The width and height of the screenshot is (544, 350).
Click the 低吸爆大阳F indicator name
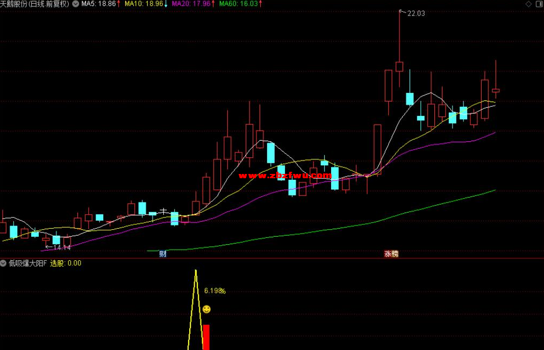(x=28, y=264)
